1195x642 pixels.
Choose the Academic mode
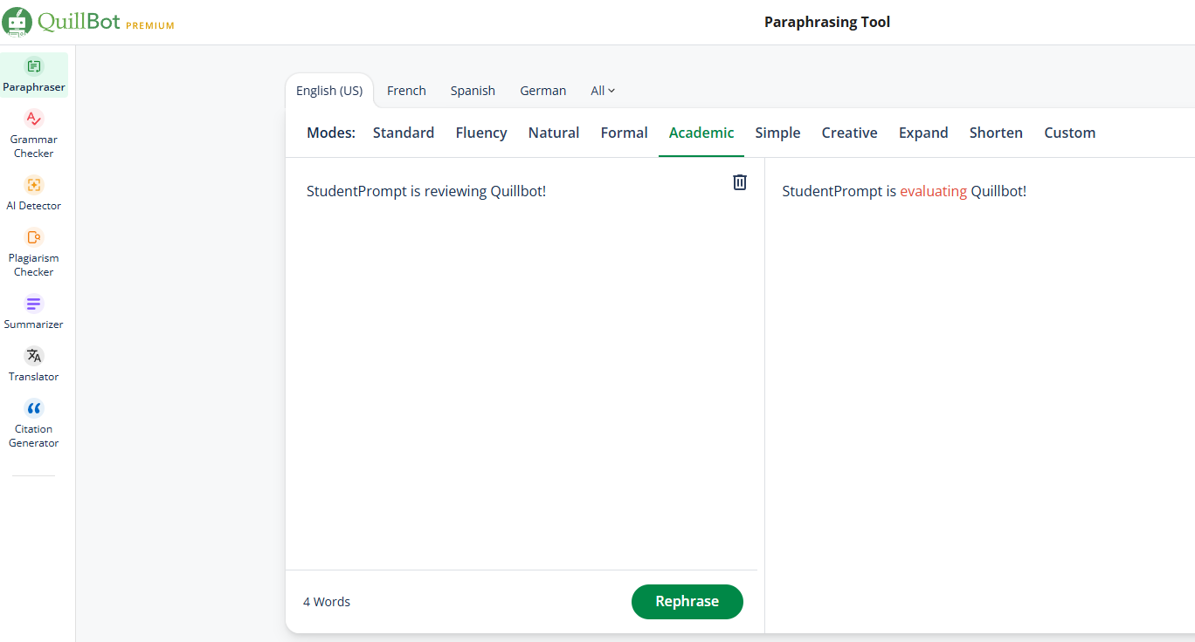pyautogui.click(x=701, y=133)
